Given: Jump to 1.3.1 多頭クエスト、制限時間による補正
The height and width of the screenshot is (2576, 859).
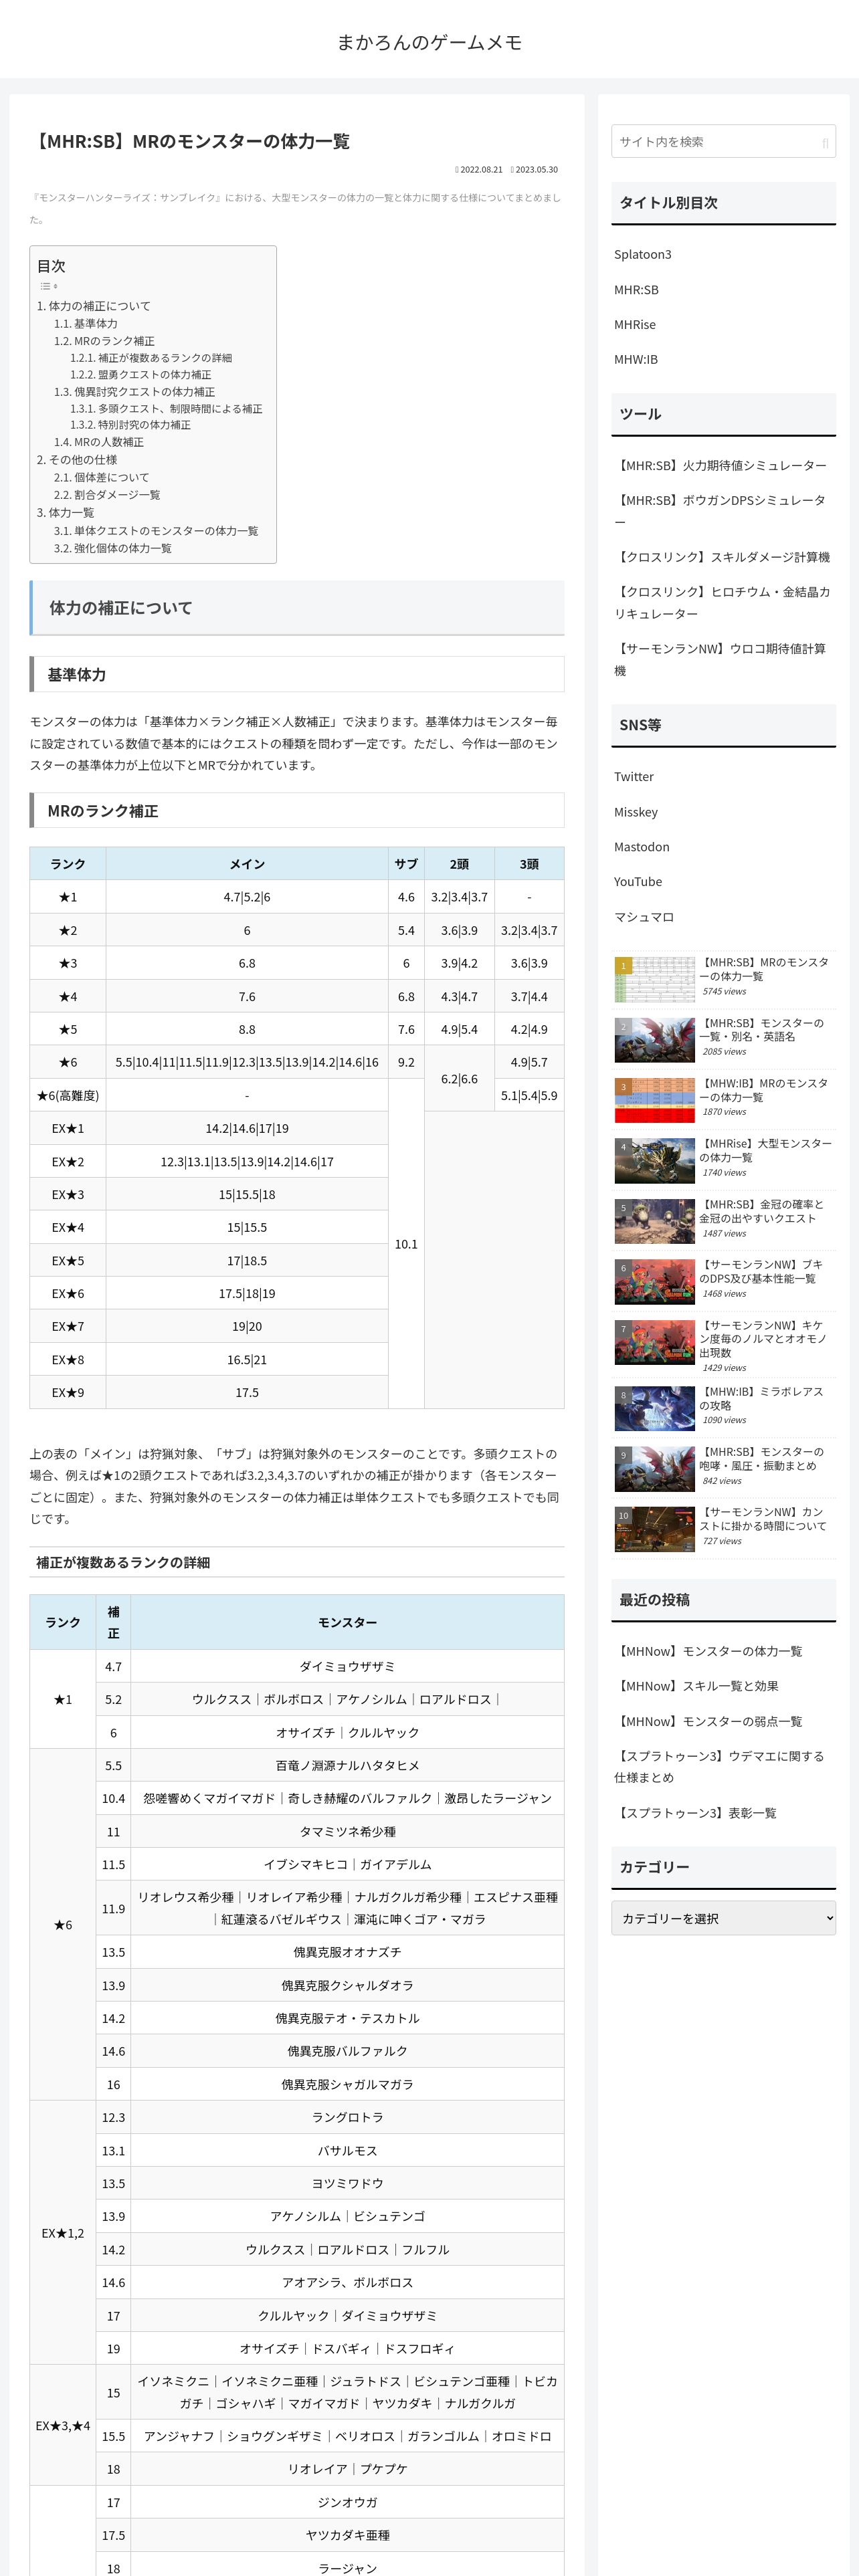Looking at the screenshot, I should click(x=166, y=409).
